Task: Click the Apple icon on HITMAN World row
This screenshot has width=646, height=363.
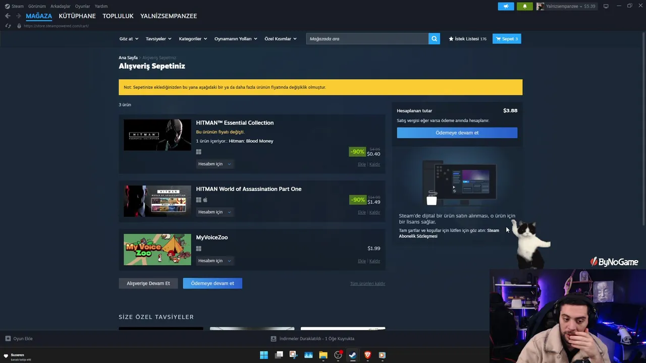Action: click(x=205, y=200)
